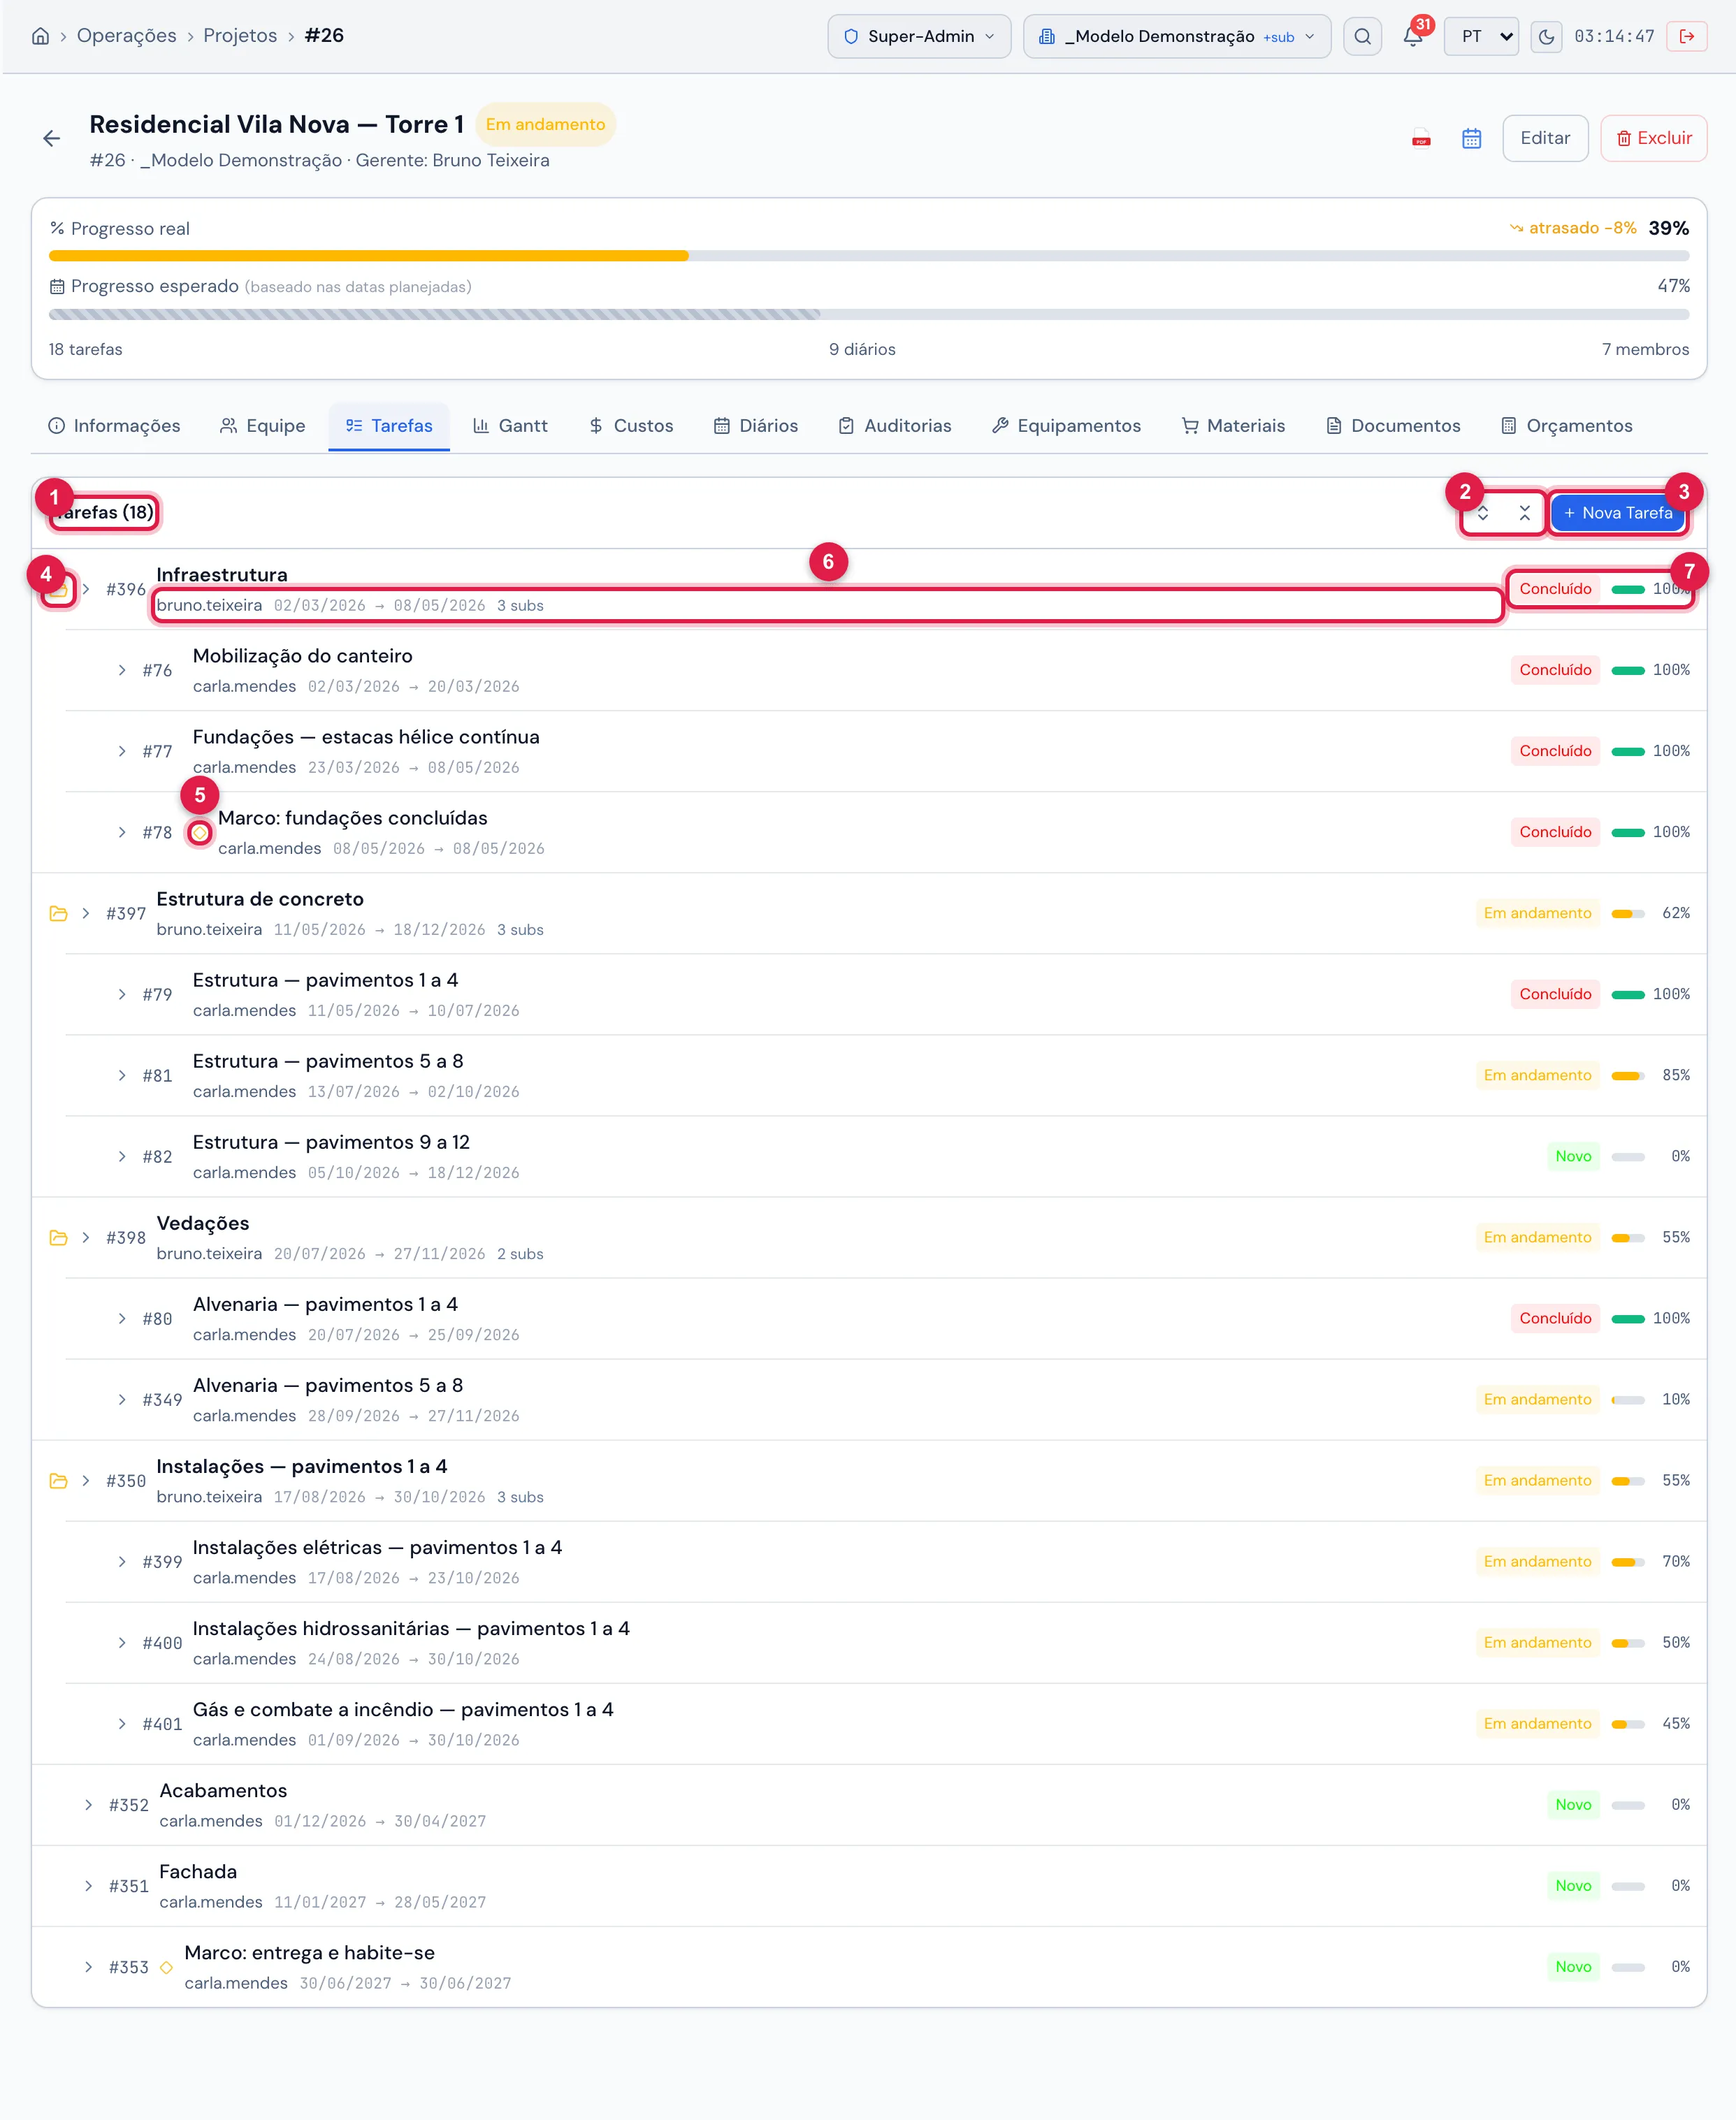Image resolution: width=1736 pixels, height=2120 pixels.
Task: Click the Nova Tarefa button
Action: [x=1617, y=513]
